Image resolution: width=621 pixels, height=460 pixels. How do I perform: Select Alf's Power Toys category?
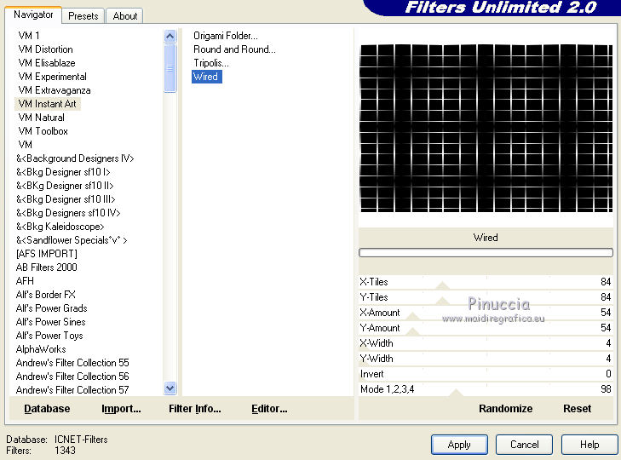(49, 336)
